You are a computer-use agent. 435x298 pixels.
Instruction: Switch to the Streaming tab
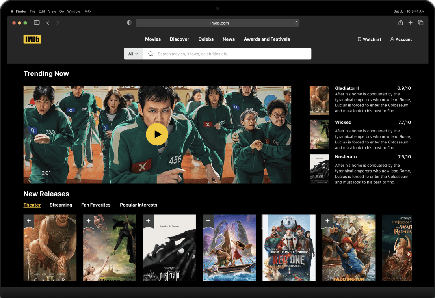click(61, 205)
